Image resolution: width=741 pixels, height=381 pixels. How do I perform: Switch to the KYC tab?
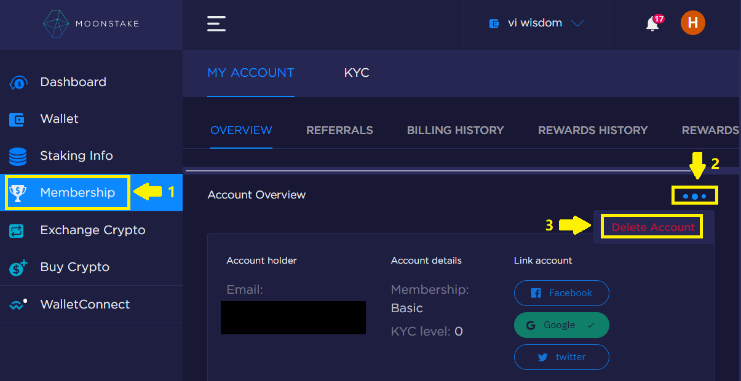pos(357,73)
